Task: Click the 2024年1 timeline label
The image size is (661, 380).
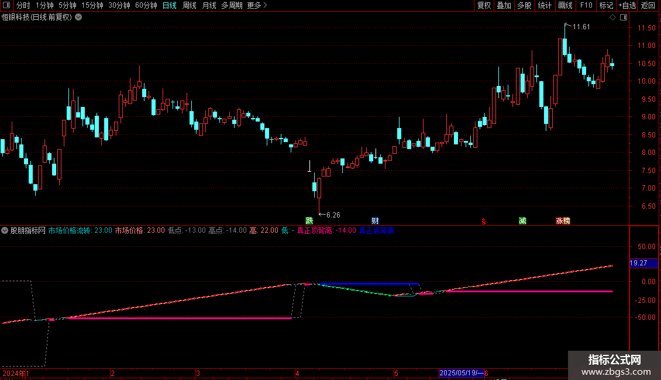Action: point(16,373)
